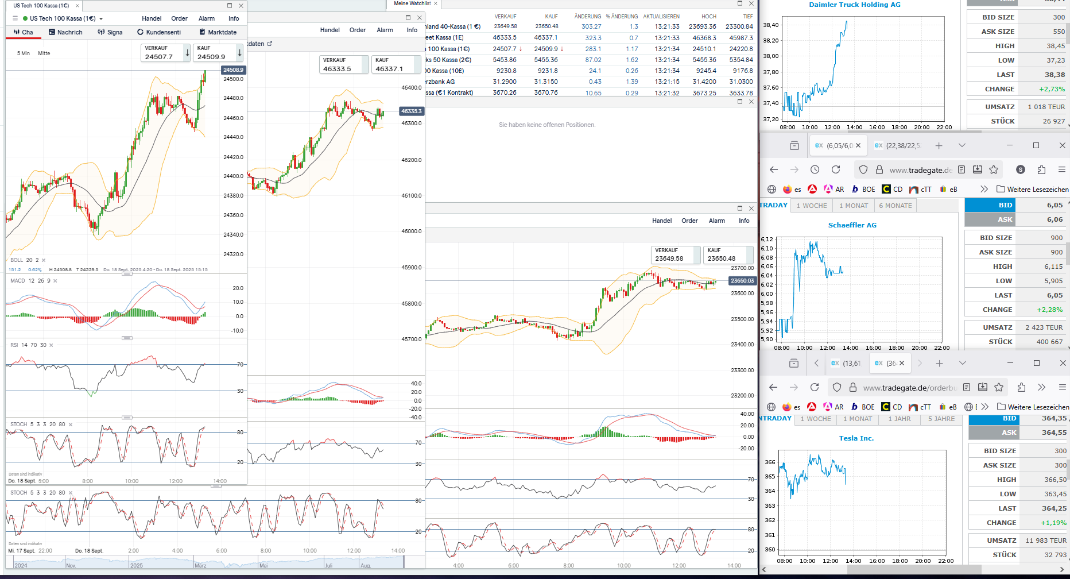Open the 5 Min timeframe selector
This screenshot has height=579, width=1070.
(x=23, y=53)
